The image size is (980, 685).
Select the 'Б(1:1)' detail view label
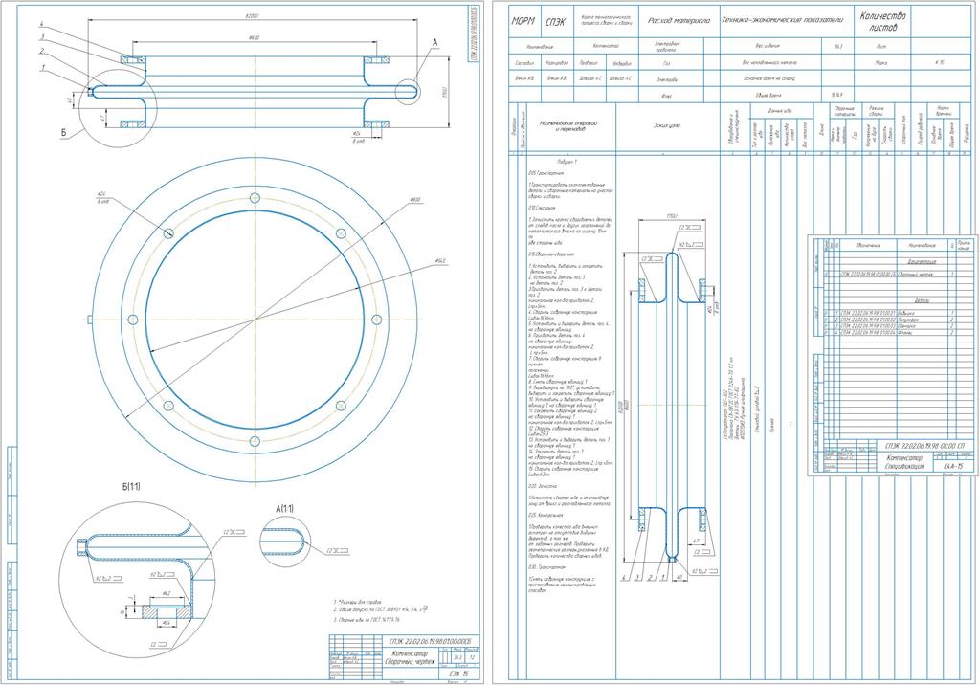pyautogui.click(x=130, y=486)
